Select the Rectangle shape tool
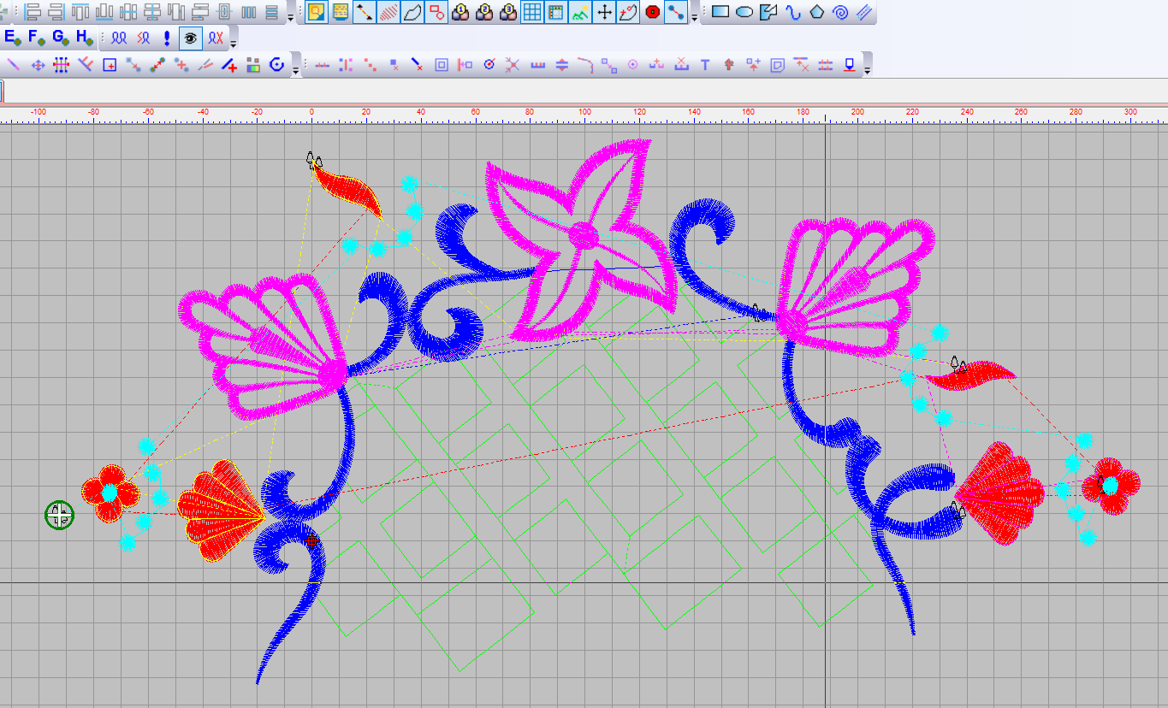The width and height of the screenshot is (1168, 708). pos(720,13)
